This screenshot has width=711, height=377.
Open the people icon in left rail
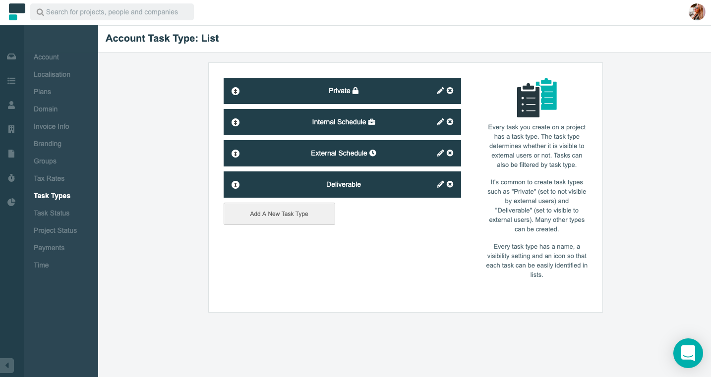pyautogui.click(x=11, y=105)
